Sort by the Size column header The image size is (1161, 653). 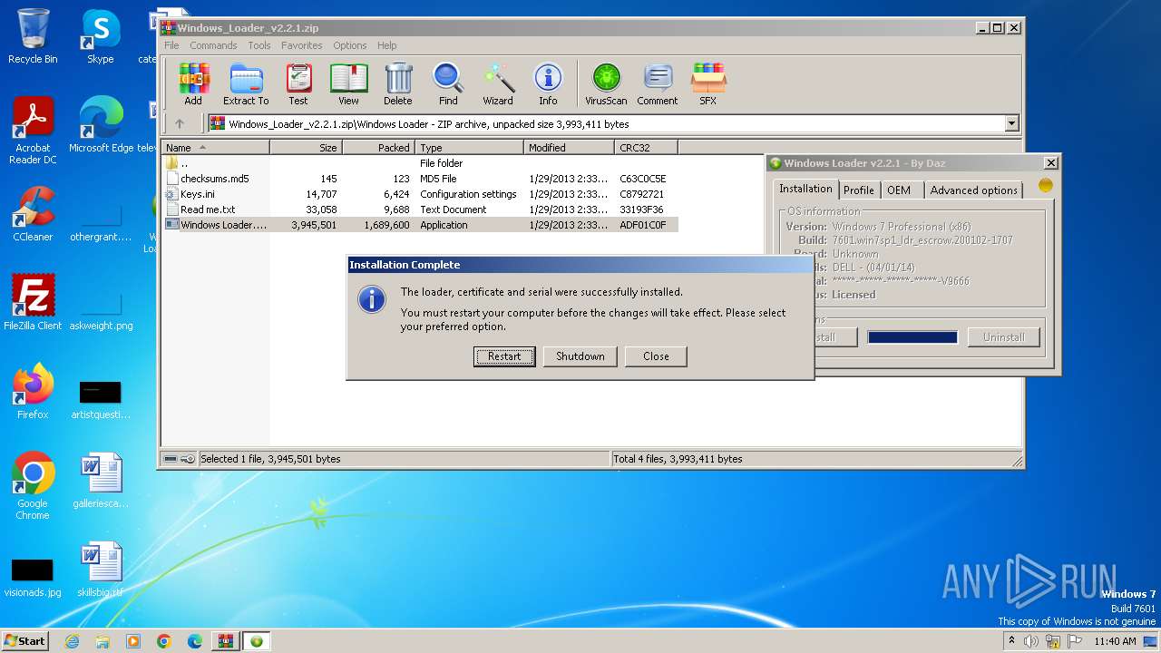306,148
